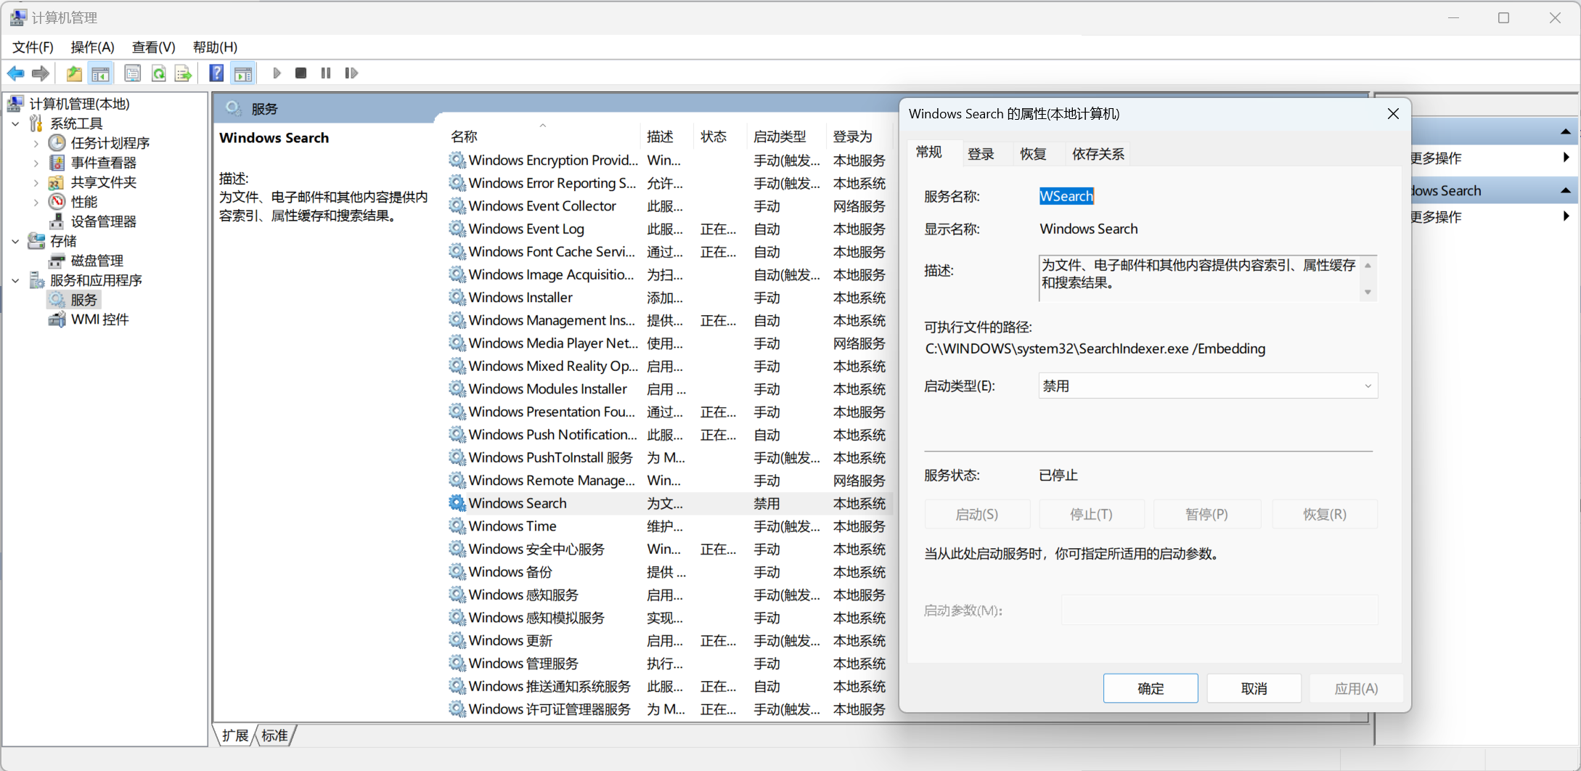Image resolution: width=1581 pixels, height=771 pixels.
Task: Select WMI 控件 tree node
Action: click(x=99, y=319)
